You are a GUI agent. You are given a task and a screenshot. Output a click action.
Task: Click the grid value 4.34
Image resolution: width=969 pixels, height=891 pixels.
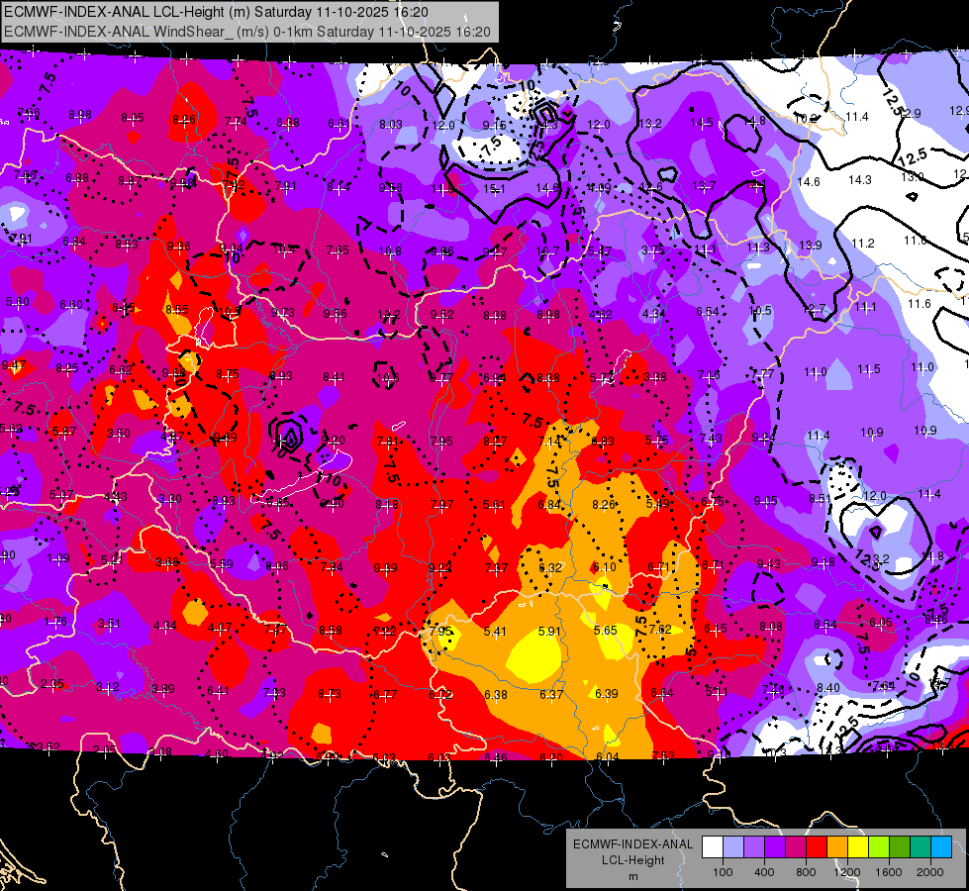click(x=654, y=314)
